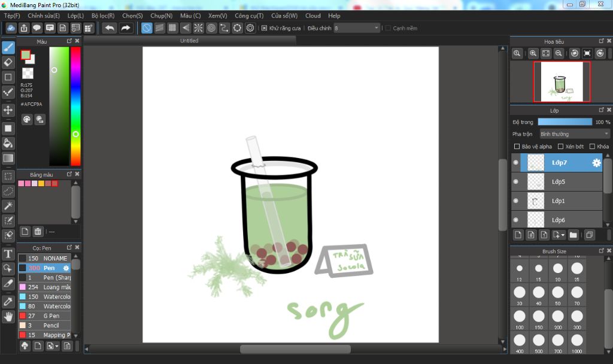Expand the add-brush dropdown arrow
Image resolution: width=613 pixels, height=364 pixels.
pyautogui.click(x=57, y=346)
